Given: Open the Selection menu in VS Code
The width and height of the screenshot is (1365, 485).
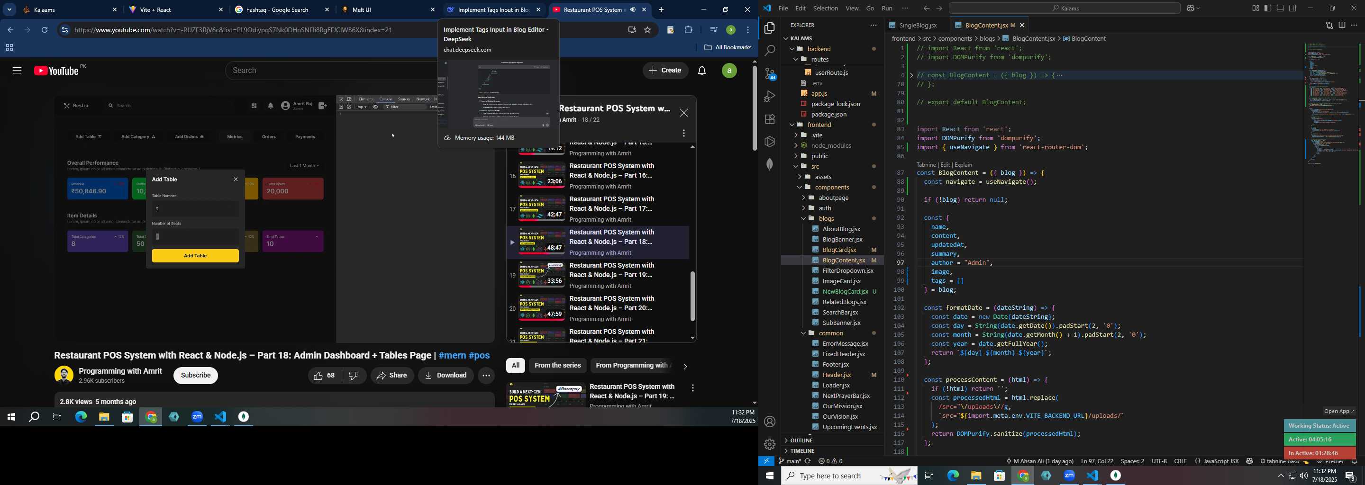Looking at the screenshot, I should tap(825, 9).
